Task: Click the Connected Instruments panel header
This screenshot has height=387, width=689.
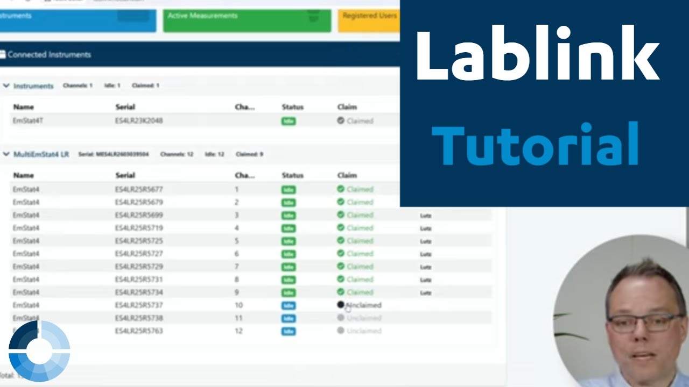Action: (200, 54)
